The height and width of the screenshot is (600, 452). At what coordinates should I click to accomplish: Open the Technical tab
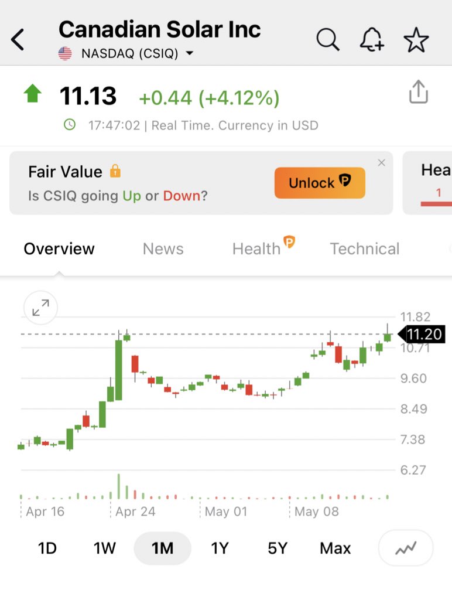tap(364, 248)
